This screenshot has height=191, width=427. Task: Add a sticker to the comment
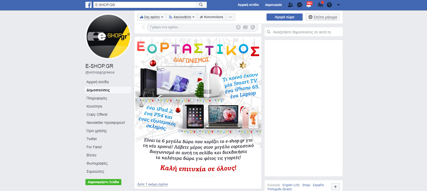253,27
